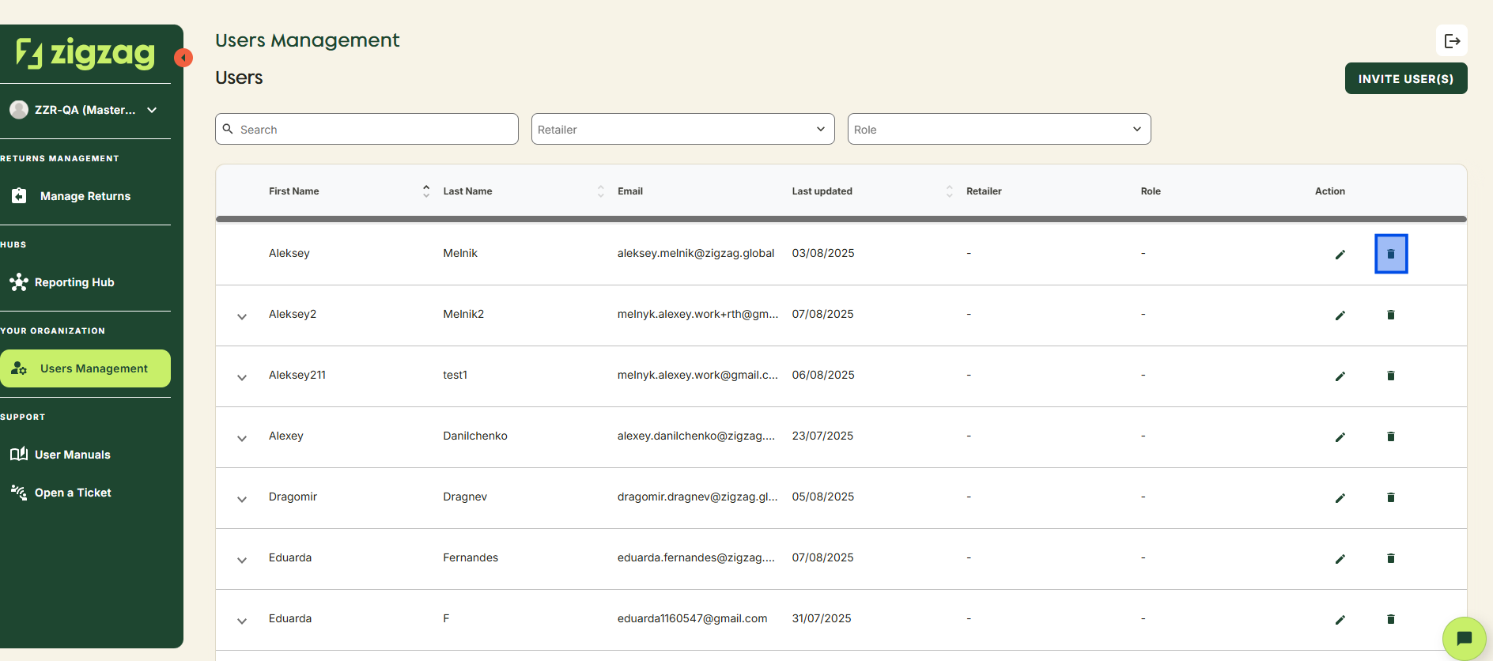Click the logout icon at top right
The height and width of the screenshot is (661, 1493).
(1451, 41)
